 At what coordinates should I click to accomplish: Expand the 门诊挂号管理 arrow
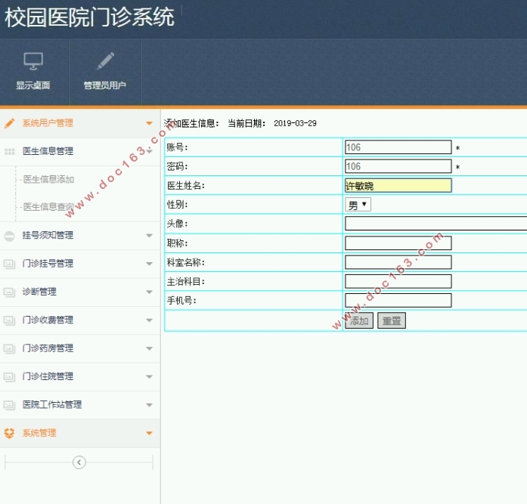149,264
